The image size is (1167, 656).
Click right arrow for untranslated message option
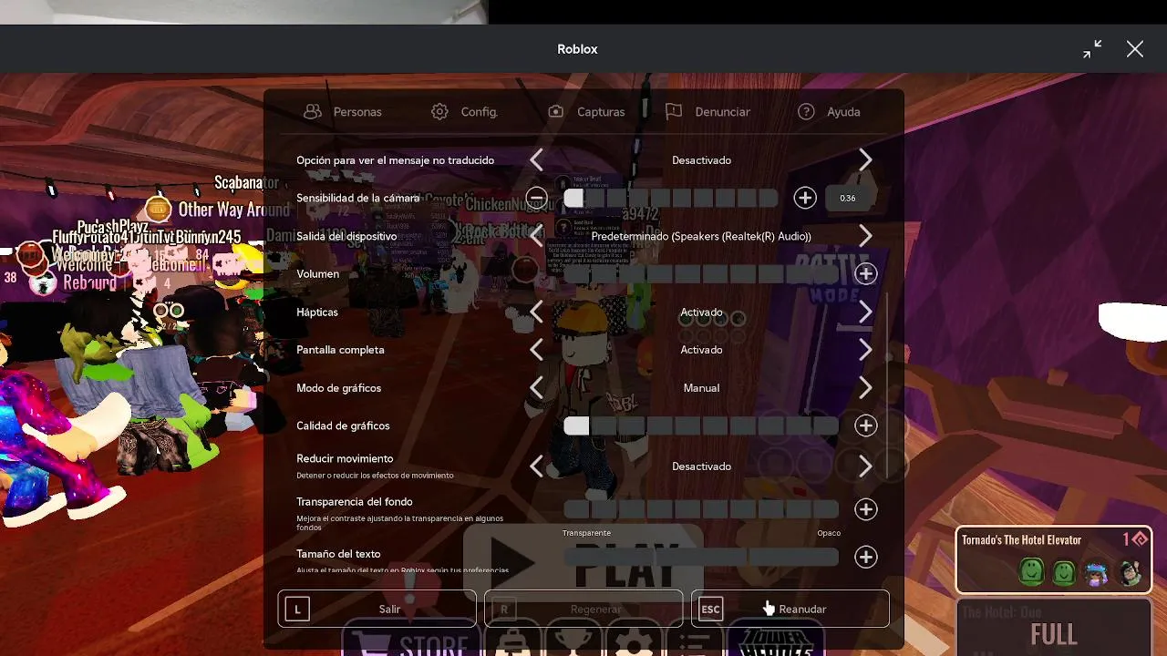pos(865,160)
